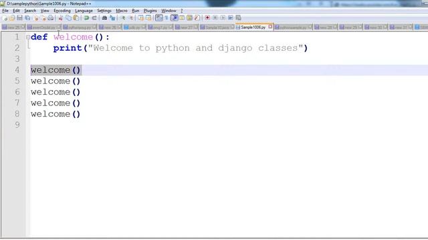Image resolution: width=428 pixels, height=240 pixels.
Task: Click the Paste toolbar icon
Action: click(x=76, y=18)
